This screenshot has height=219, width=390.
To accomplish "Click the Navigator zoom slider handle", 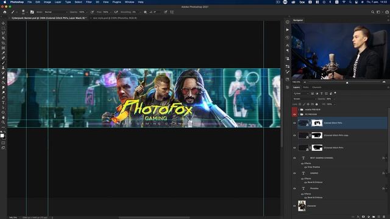I will [x=347, y=83].
